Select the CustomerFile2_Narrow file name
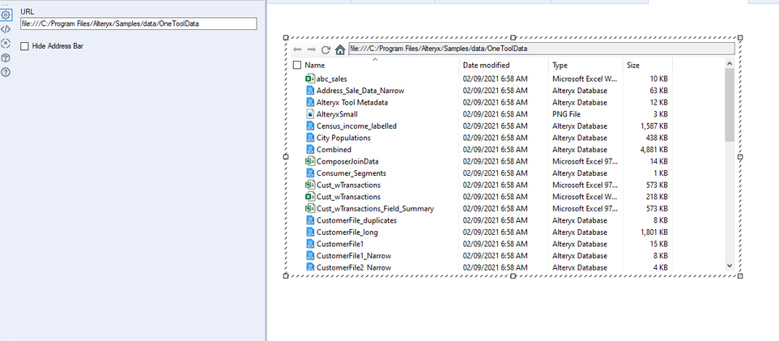779x341 pixels. [354, 267]
